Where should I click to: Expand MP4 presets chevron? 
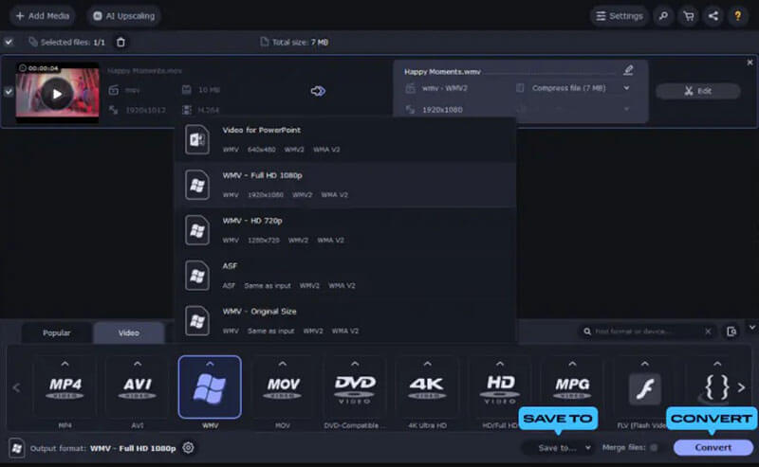click(65, 364)
